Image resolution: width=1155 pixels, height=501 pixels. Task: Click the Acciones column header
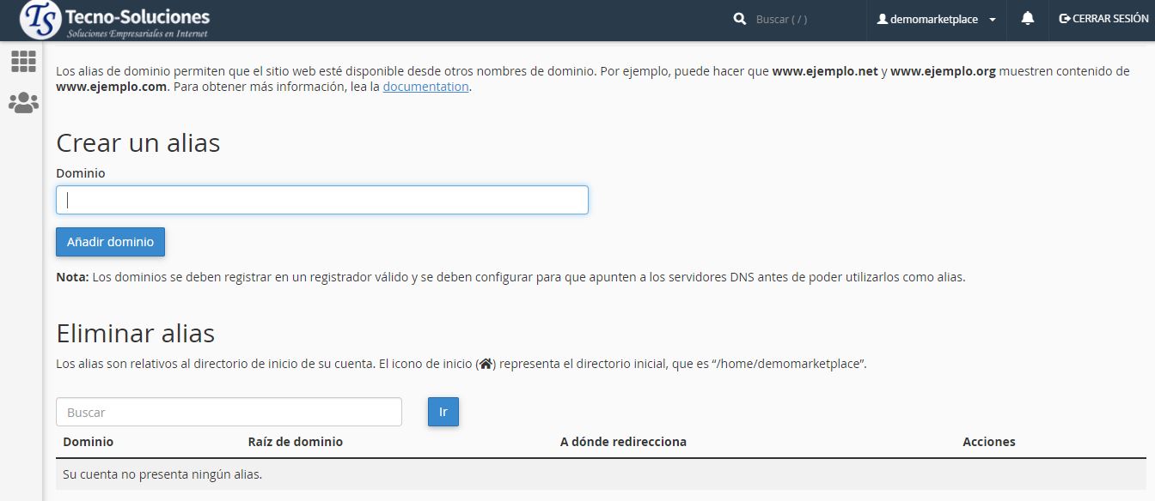point(988,442)
